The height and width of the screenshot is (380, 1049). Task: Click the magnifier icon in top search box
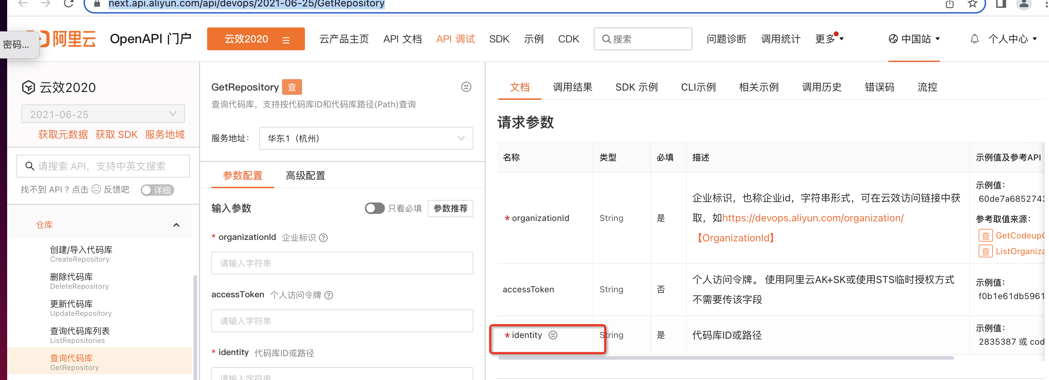pyautogui.click(x=606, y=39)
